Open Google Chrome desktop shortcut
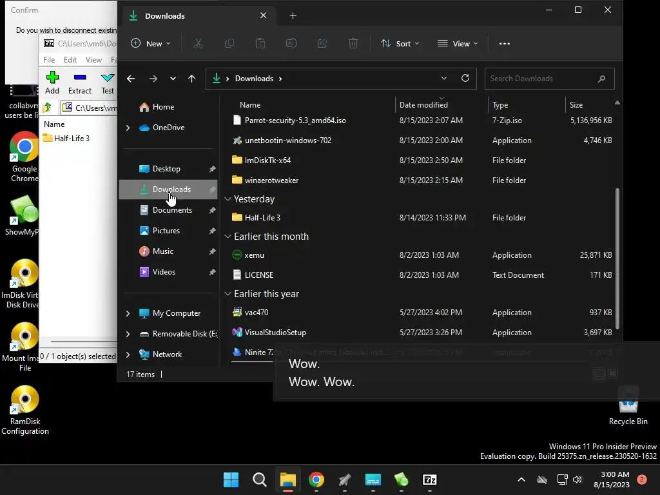Screen dimensions: 660x495 click(24, 157)
